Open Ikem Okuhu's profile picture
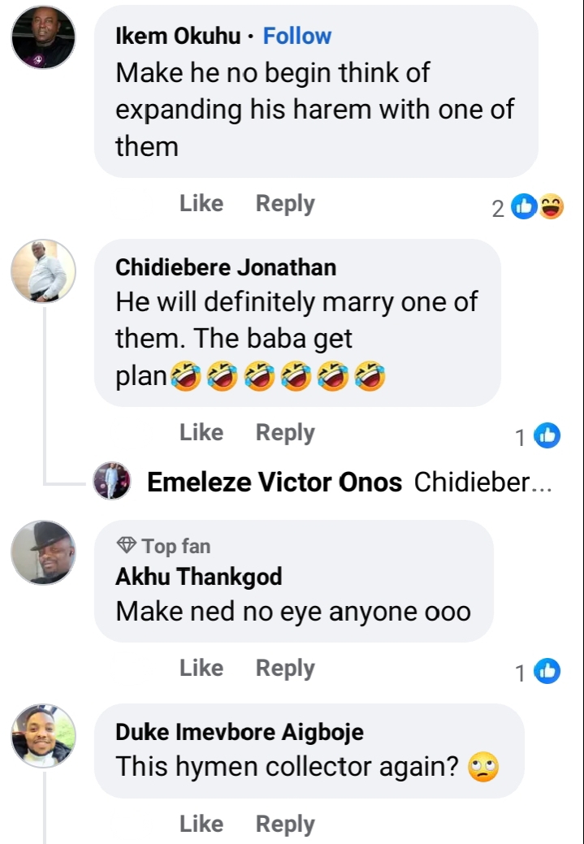 pos(43,37)
